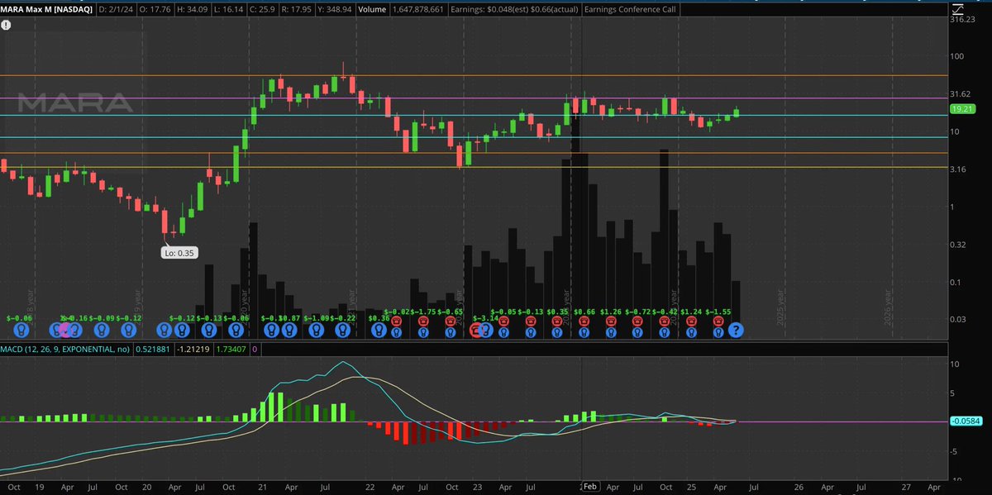Click the earnings lightbulb under $0.36

click(379, 330)
